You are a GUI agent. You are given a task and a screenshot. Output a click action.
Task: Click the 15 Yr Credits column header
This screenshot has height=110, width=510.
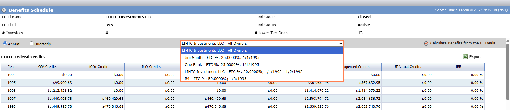(x=150, y=67)
